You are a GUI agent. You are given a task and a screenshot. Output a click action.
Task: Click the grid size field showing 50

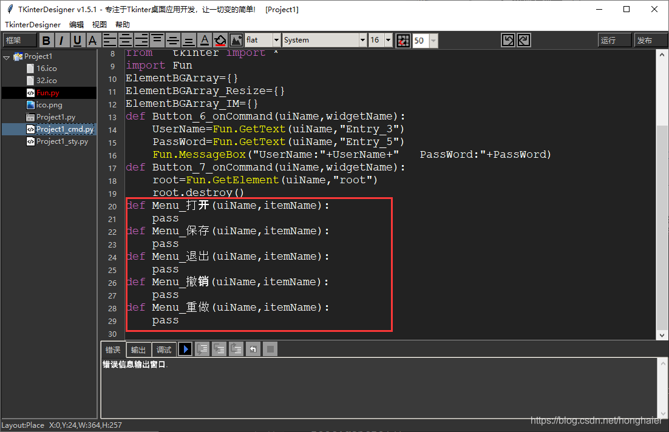[421, 41]
